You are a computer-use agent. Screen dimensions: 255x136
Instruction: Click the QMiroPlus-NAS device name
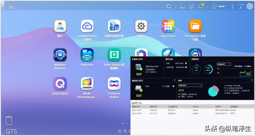152,66
